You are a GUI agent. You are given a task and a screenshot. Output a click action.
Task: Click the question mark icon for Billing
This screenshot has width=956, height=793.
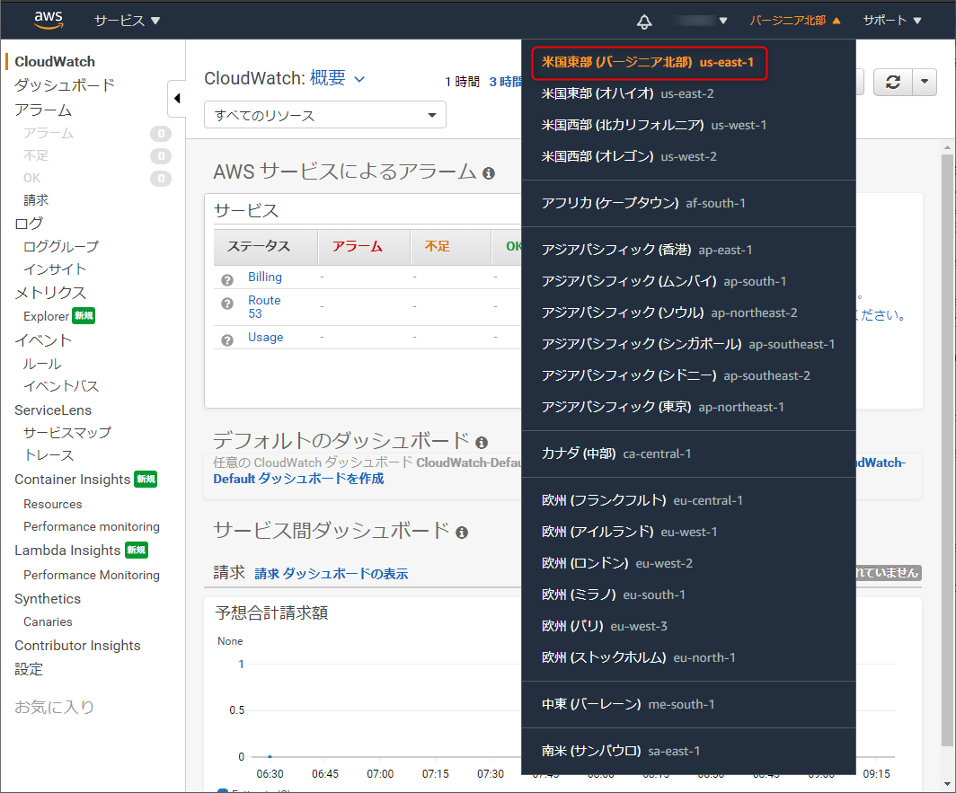click(226, 280)
